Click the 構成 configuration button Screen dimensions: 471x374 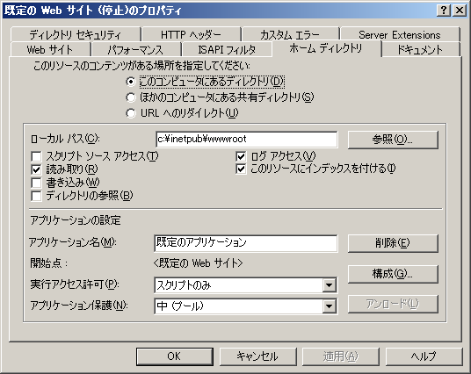click(x=393, y=274)
